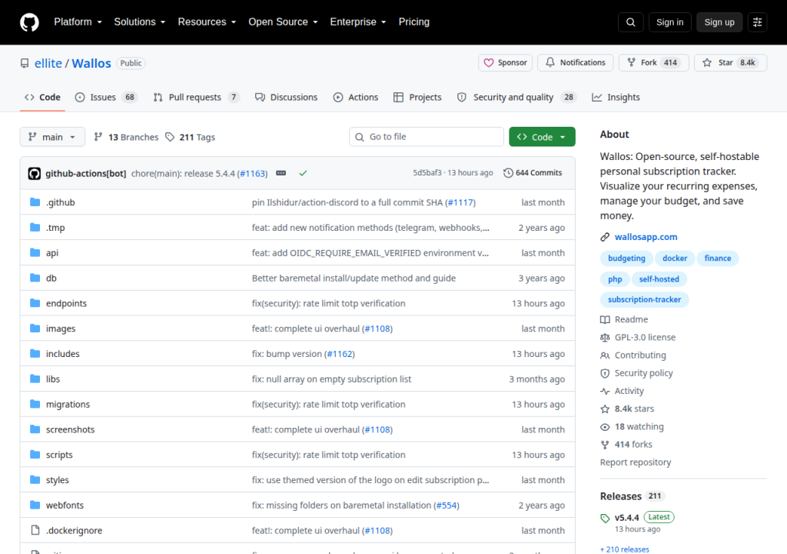The height and width of the screenshot is (554, 787).
Task: Click the branch icon beside 13 Branches
Action: point(98,137)
